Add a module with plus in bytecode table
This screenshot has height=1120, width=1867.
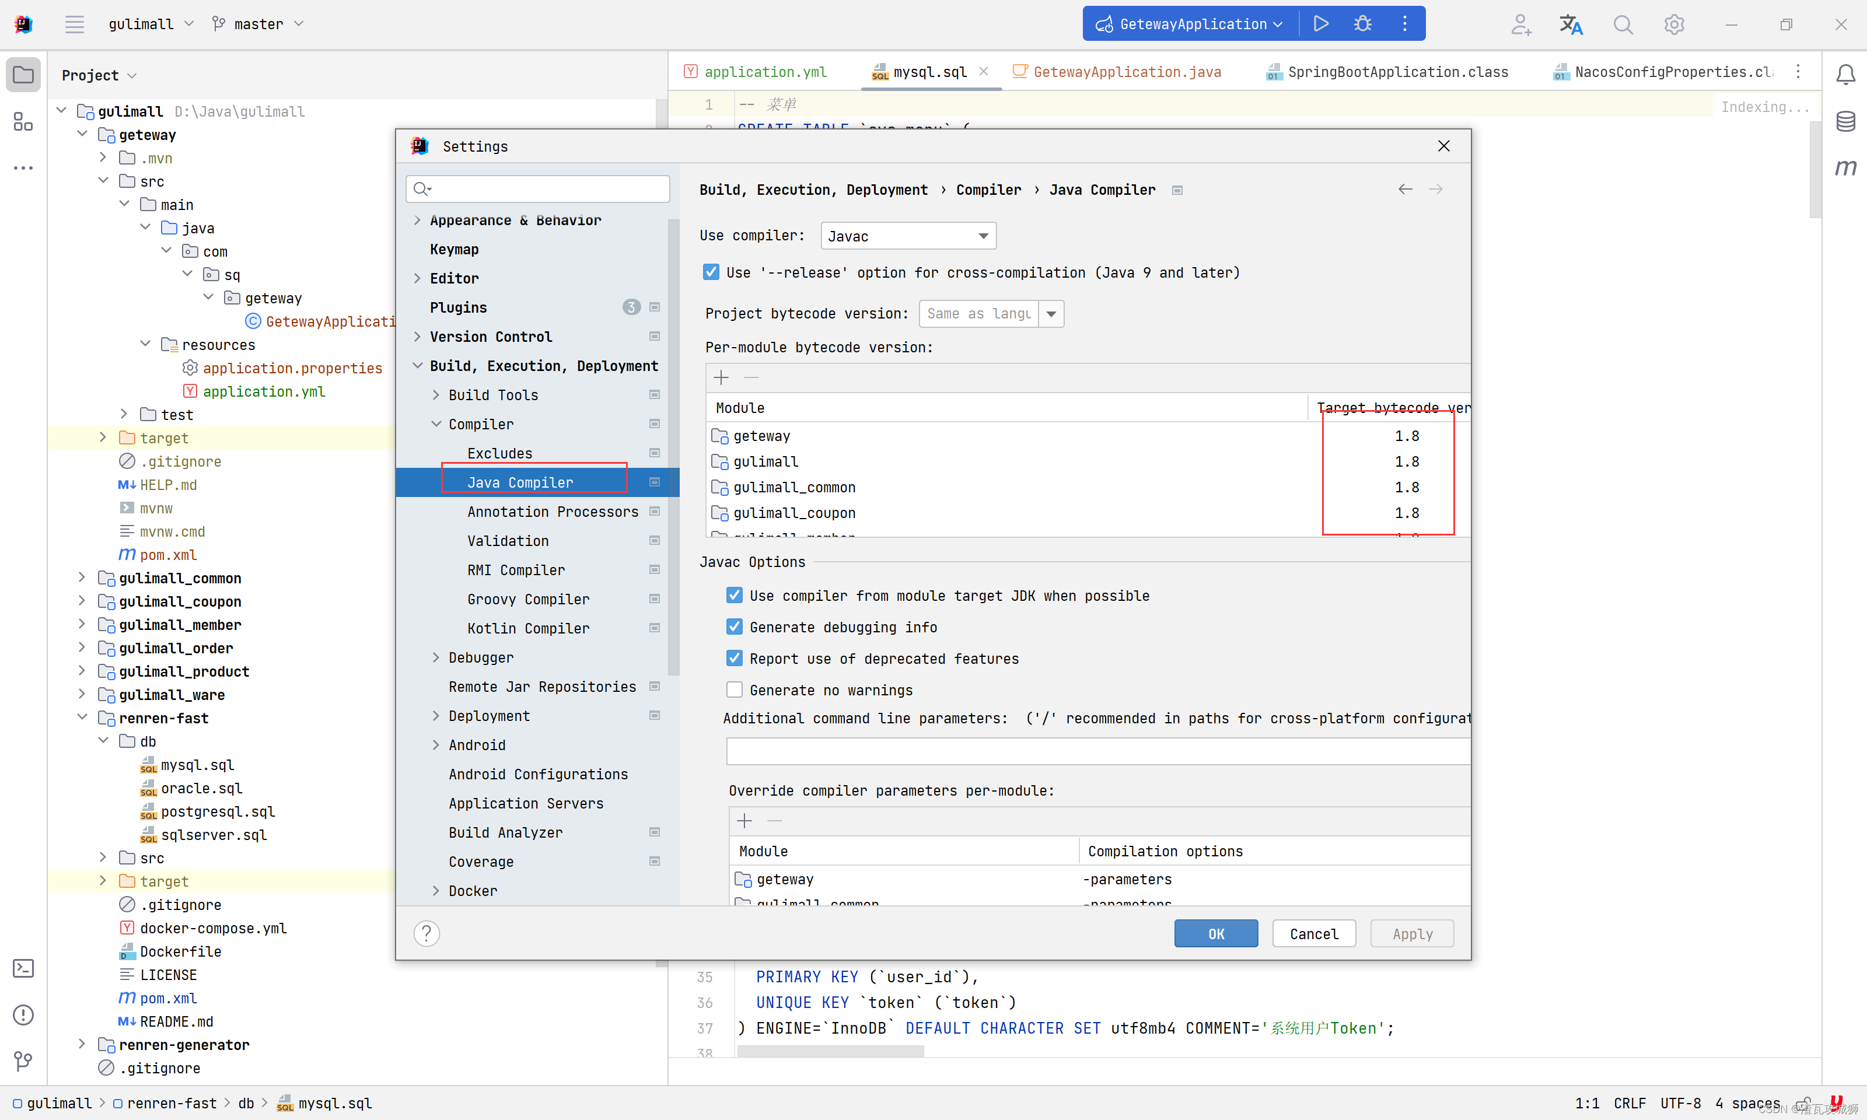721,377
